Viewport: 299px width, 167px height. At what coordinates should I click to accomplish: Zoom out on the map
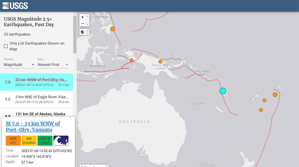83,24
